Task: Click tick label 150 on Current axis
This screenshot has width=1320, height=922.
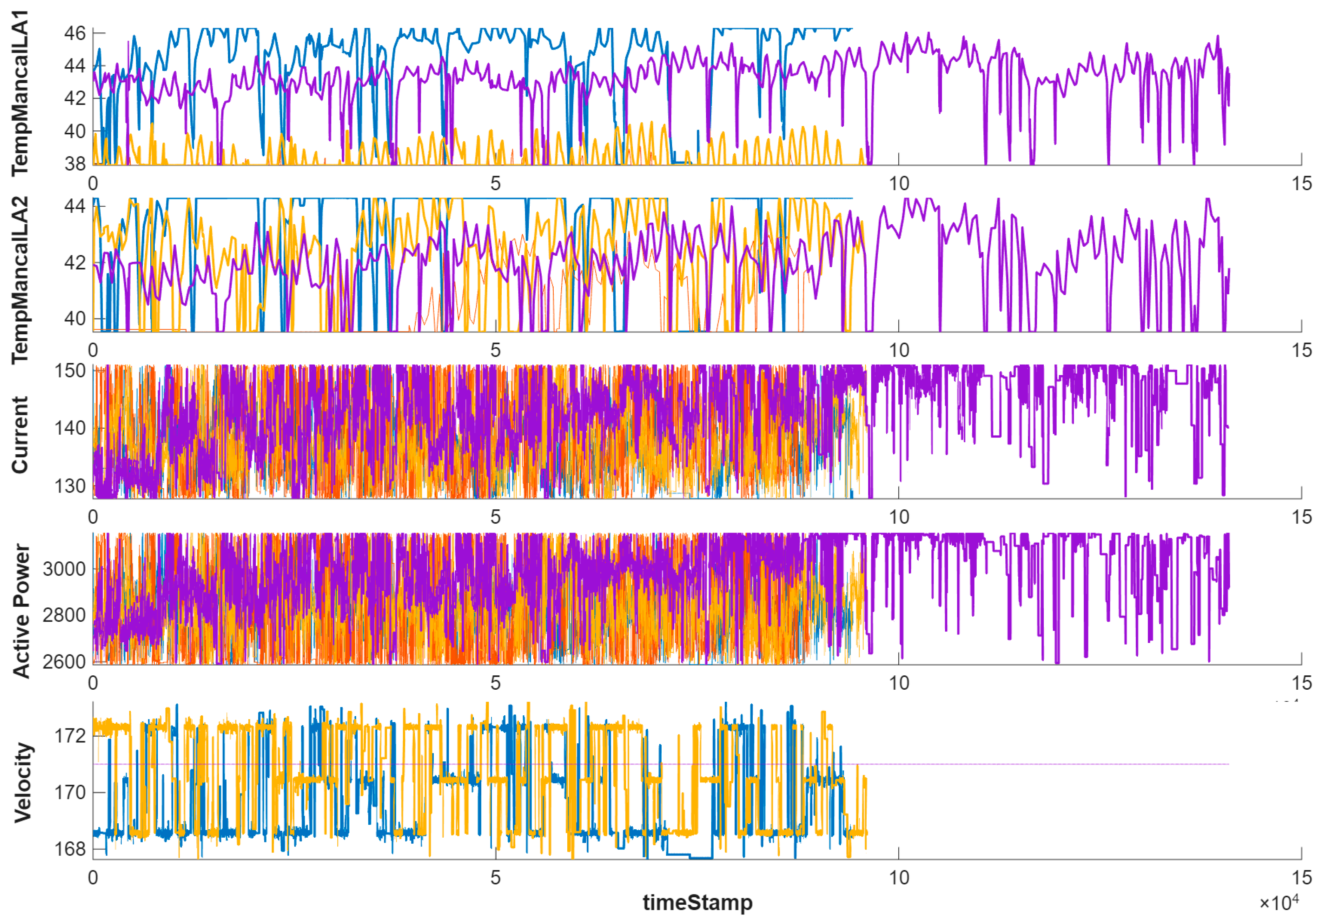Action: [70, 371]
